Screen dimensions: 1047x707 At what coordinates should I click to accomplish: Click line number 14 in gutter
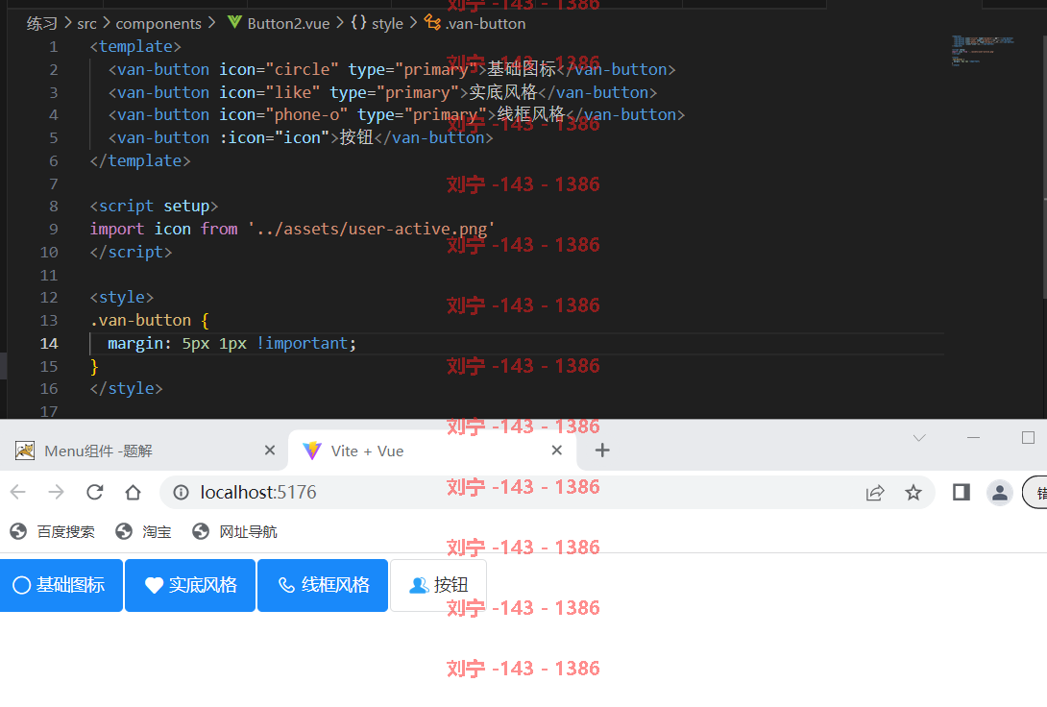click(x=49, y=344)
